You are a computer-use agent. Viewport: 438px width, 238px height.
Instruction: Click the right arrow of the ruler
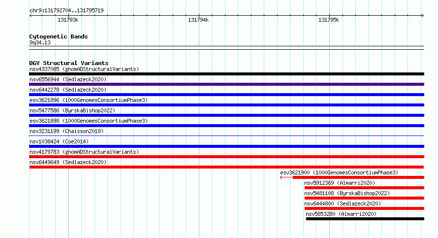point(422,16)
